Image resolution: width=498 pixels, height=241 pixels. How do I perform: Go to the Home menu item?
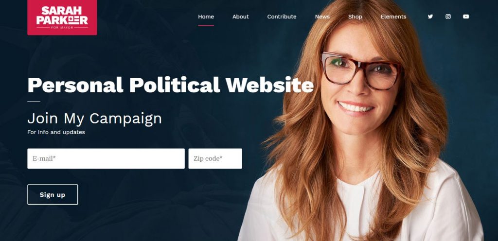[206, 17]
